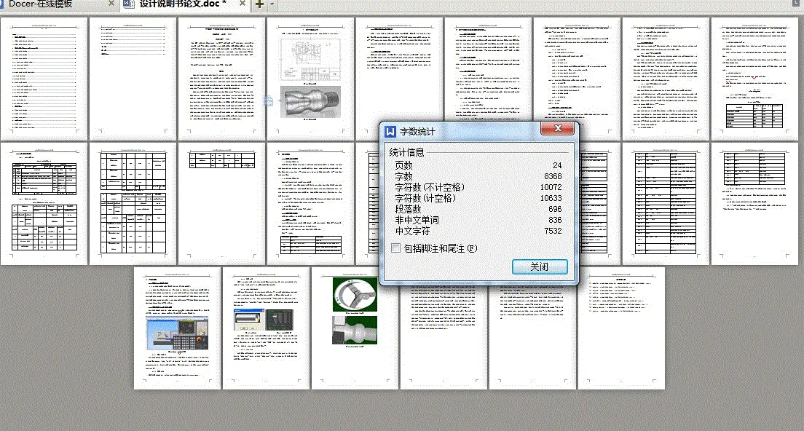Open the page showing the green chuck photo
The height and width of the screenshot is (431, 804).
coord(355,328)
